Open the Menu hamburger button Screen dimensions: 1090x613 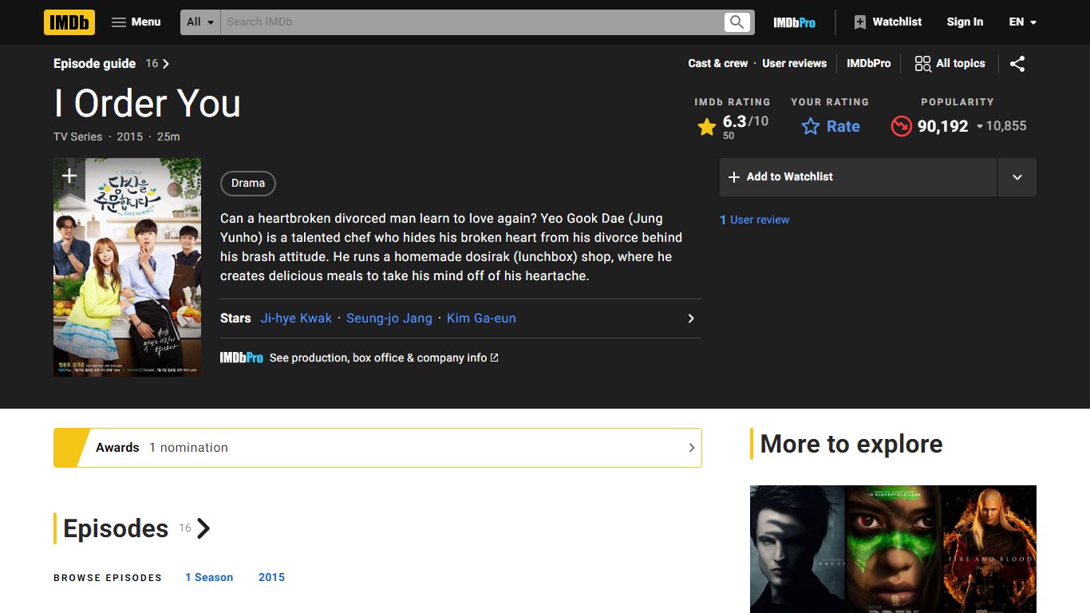coord(136,22)
